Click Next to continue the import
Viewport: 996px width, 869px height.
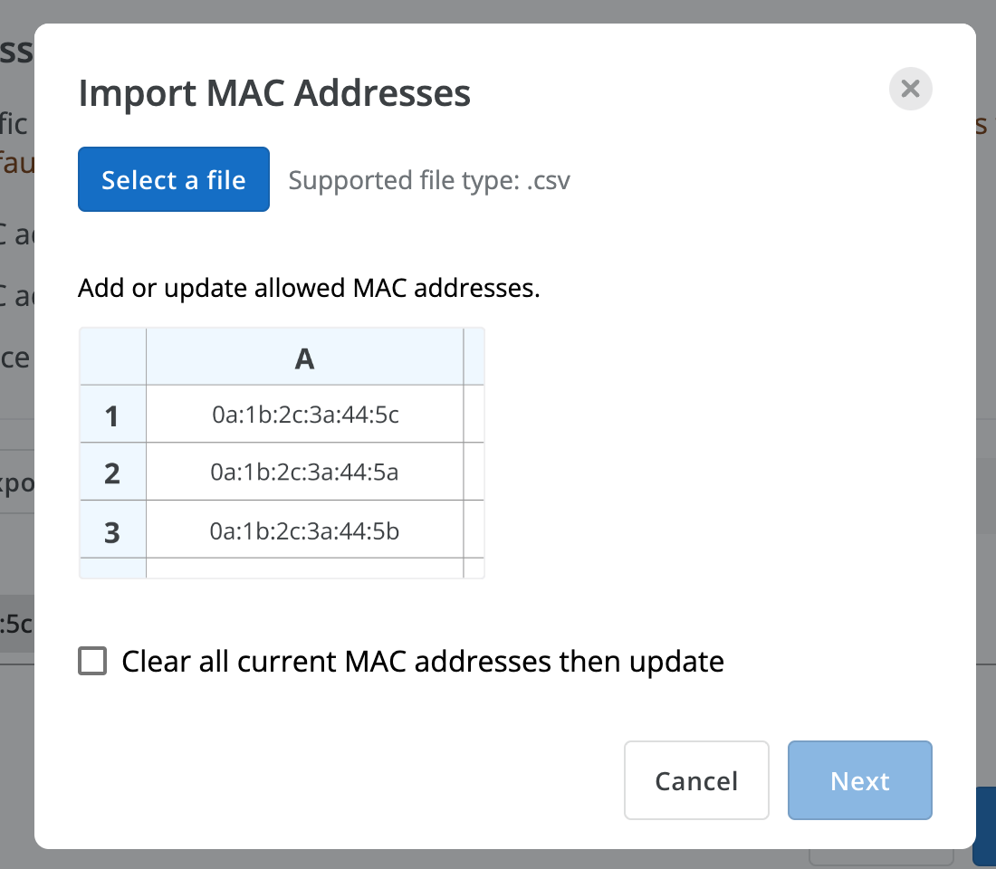pos(858,780)
